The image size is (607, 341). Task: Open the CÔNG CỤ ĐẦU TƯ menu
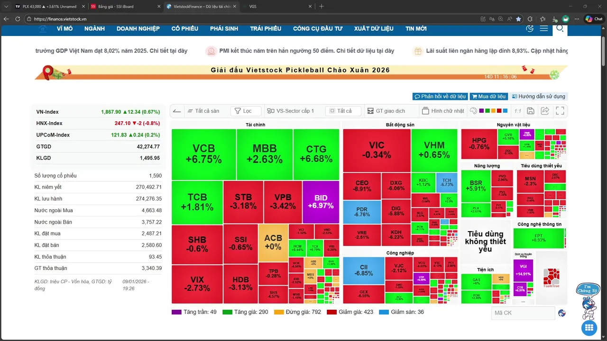[x=318, y=28]
